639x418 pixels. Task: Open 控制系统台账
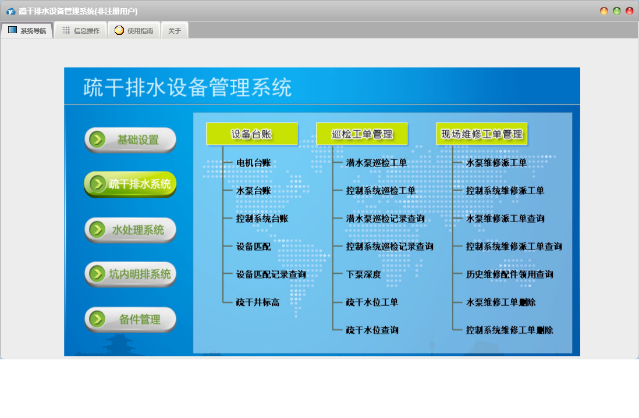pos(262,219)
